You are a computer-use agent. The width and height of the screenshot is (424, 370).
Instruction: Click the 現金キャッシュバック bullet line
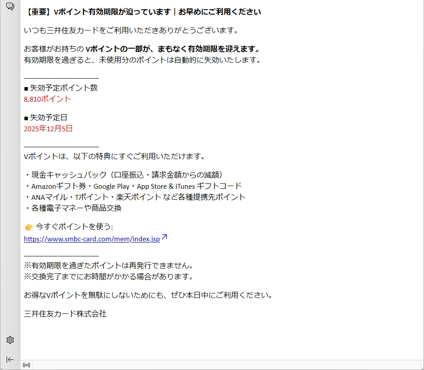point(125,175)
